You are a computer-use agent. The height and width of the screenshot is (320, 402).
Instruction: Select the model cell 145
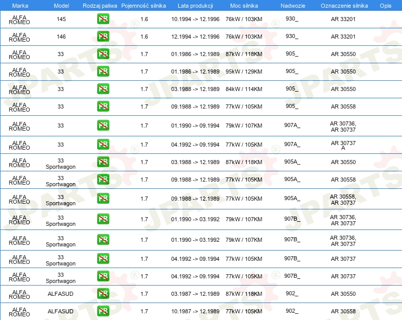click(61, 19)
